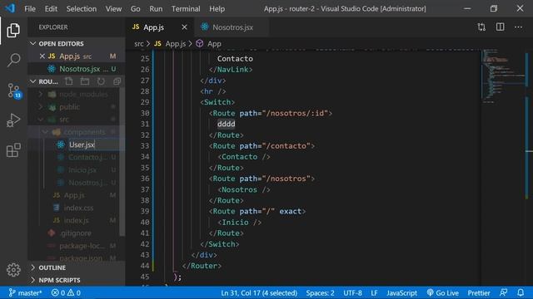Click the selected text dddd on line 31
Image resolution: width=533 pixels, height=299 pixels.
pos(226,124)
